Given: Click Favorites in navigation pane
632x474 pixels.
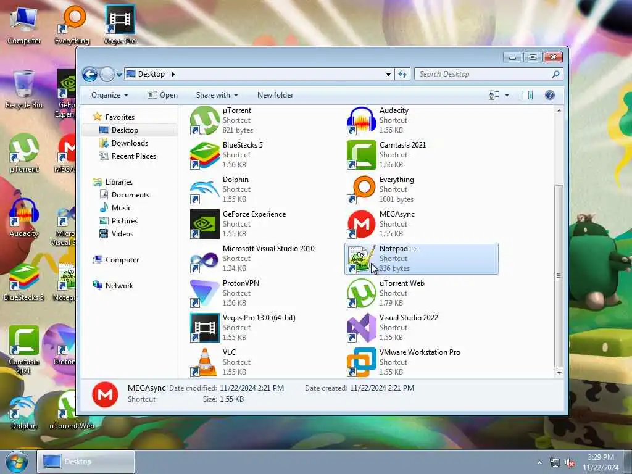Looking at the screenshot, I should coord(120,117).
